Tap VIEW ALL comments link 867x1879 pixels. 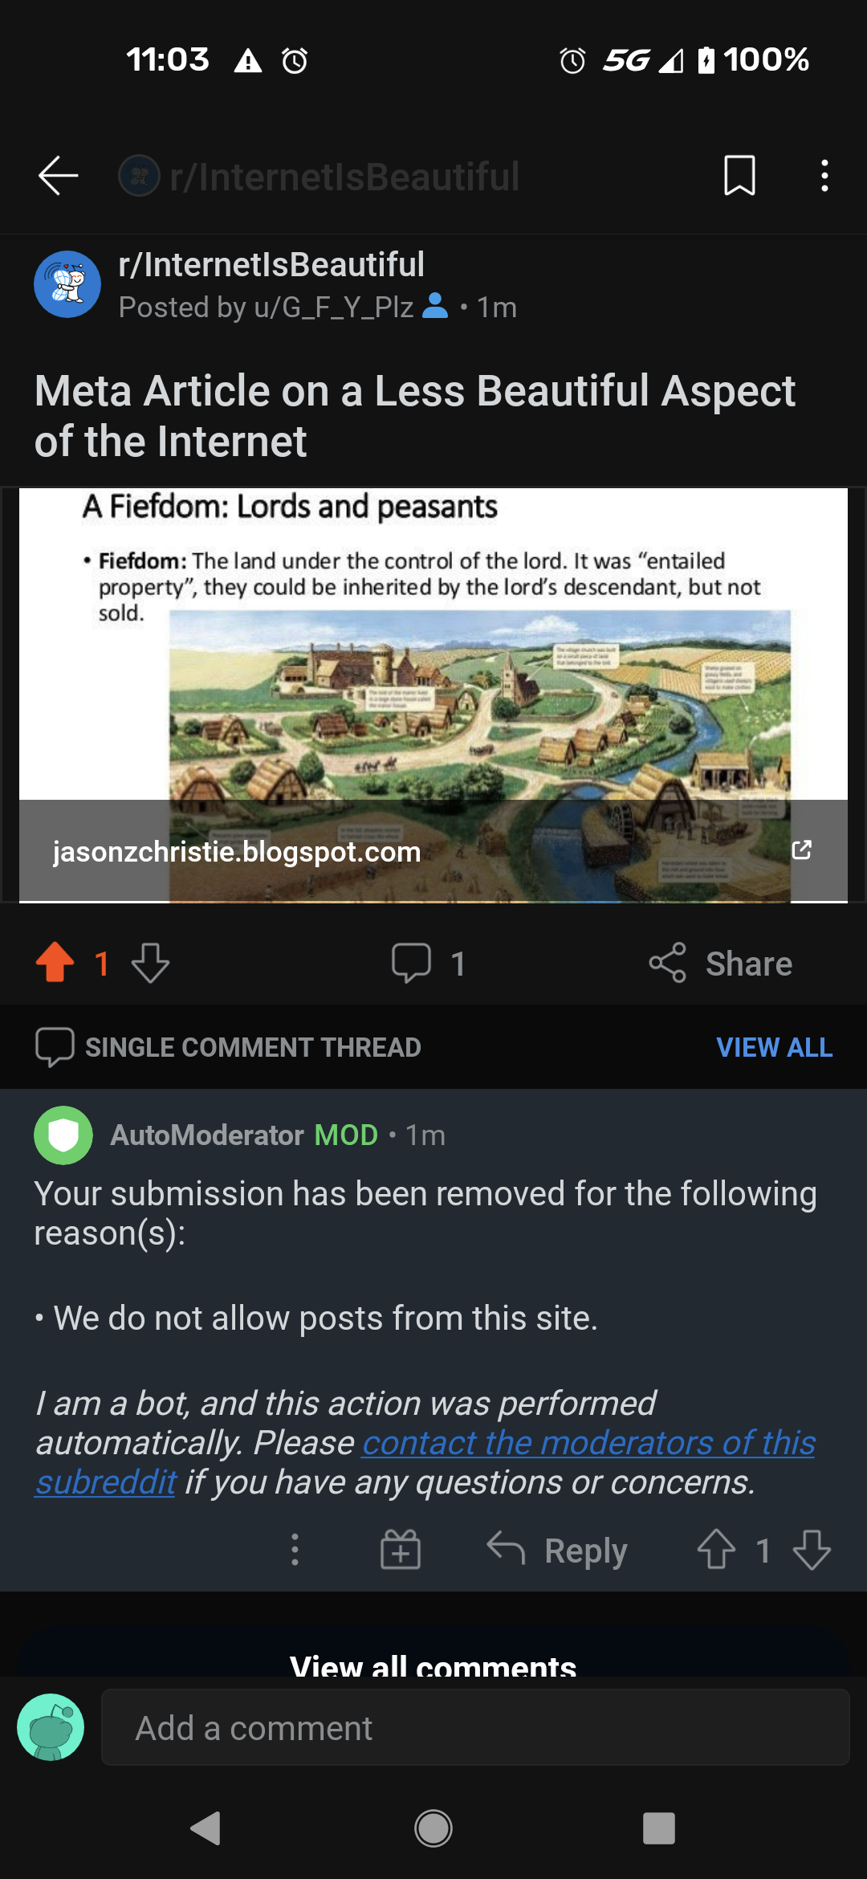(774, 1047)
